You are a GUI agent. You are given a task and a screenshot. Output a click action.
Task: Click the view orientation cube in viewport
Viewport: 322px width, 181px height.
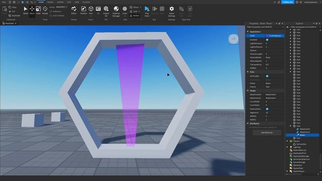(x=233, y=39)
